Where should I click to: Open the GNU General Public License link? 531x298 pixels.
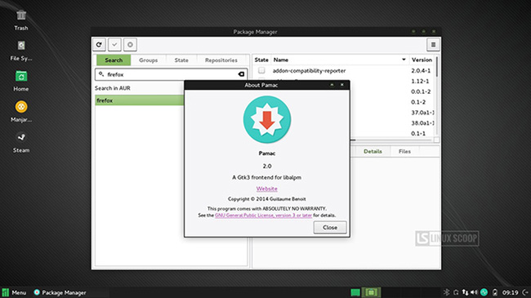tap(263, 215)
